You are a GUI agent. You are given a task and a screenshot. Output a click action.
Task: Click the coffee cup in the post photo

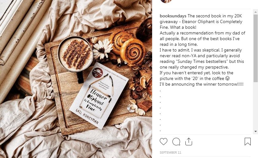pyautogui.click(x=76, y=54)
